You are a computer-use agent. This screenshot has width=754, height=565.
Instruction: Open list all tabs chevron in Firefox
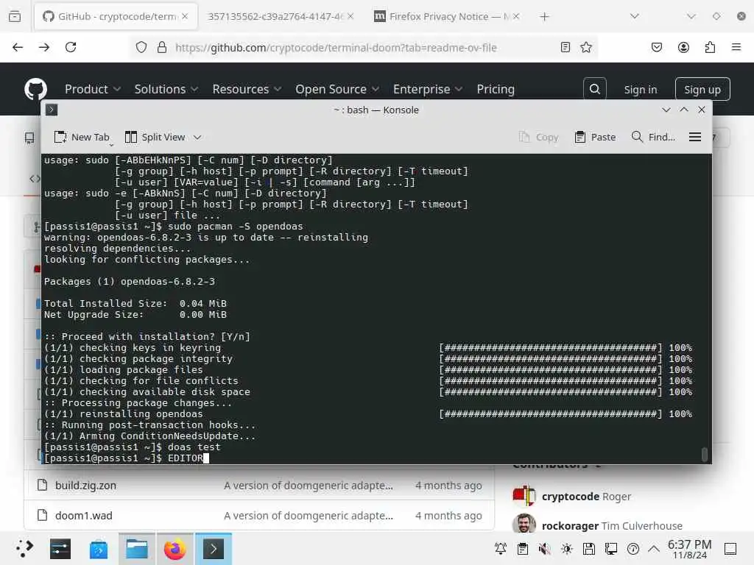point(634,16)
